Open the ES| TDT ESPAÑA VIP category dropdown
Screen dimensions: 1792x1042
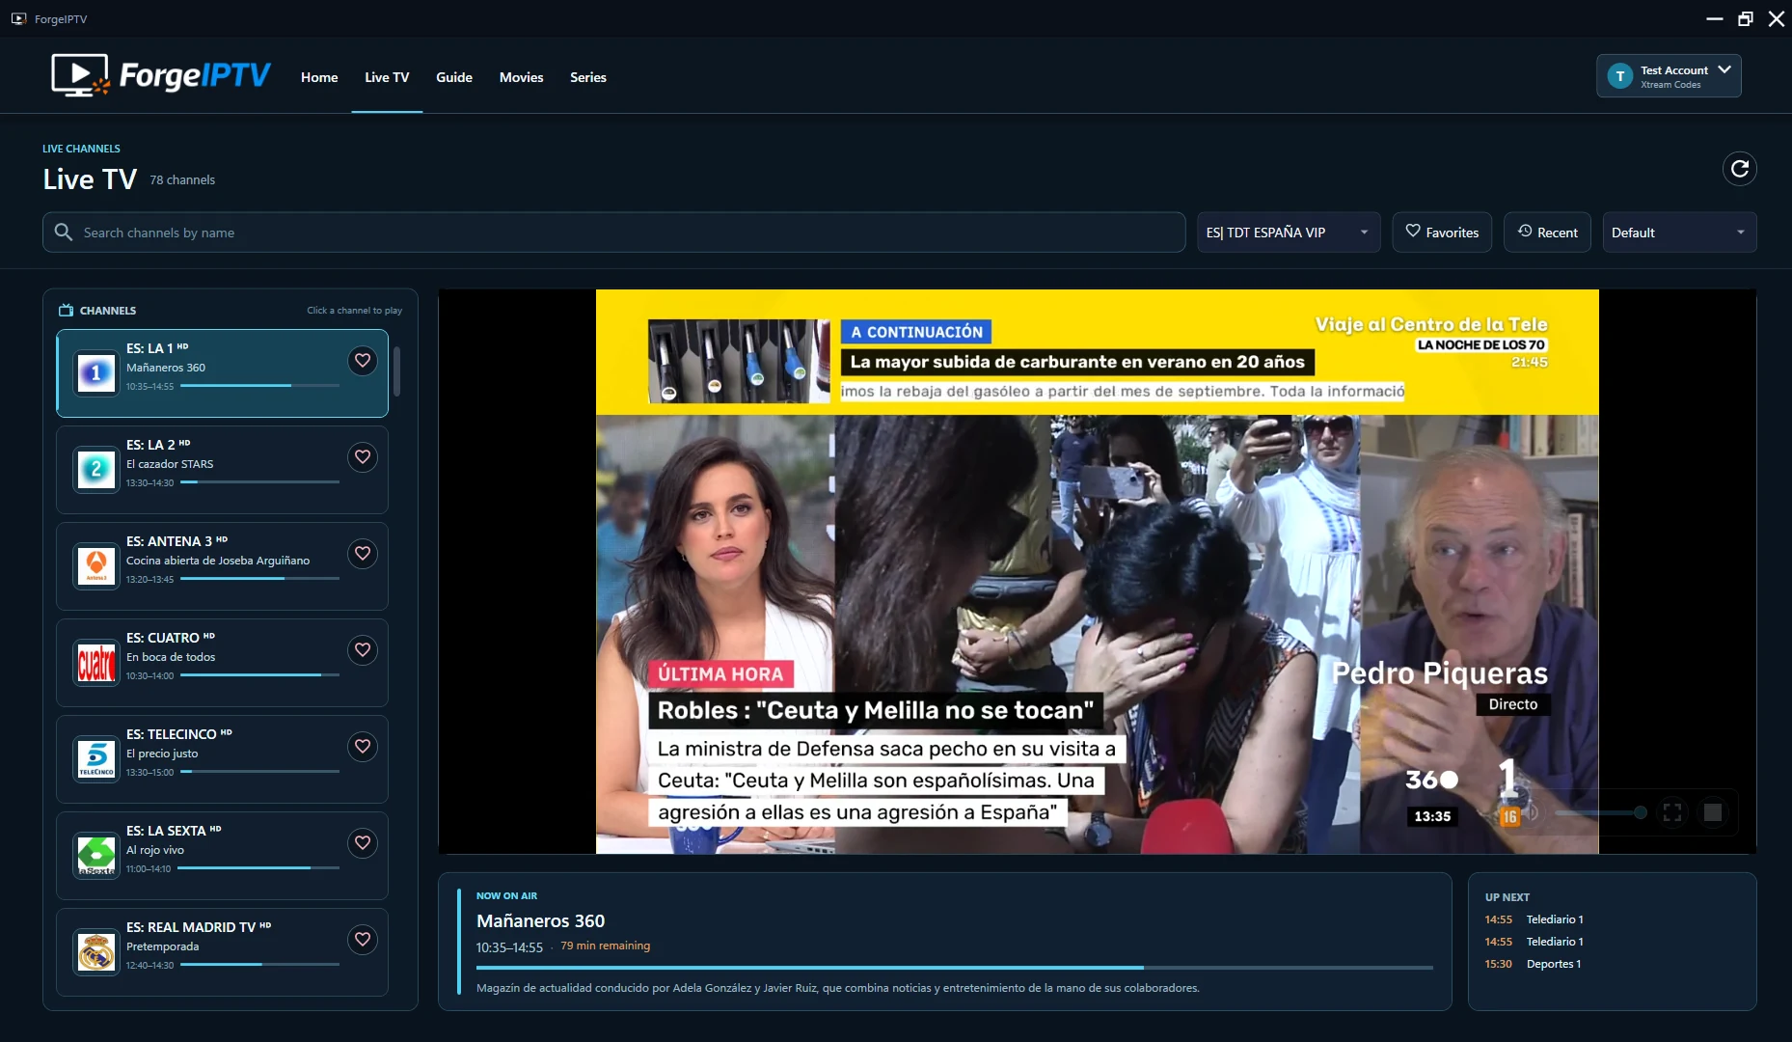(x=1289, y=233)
